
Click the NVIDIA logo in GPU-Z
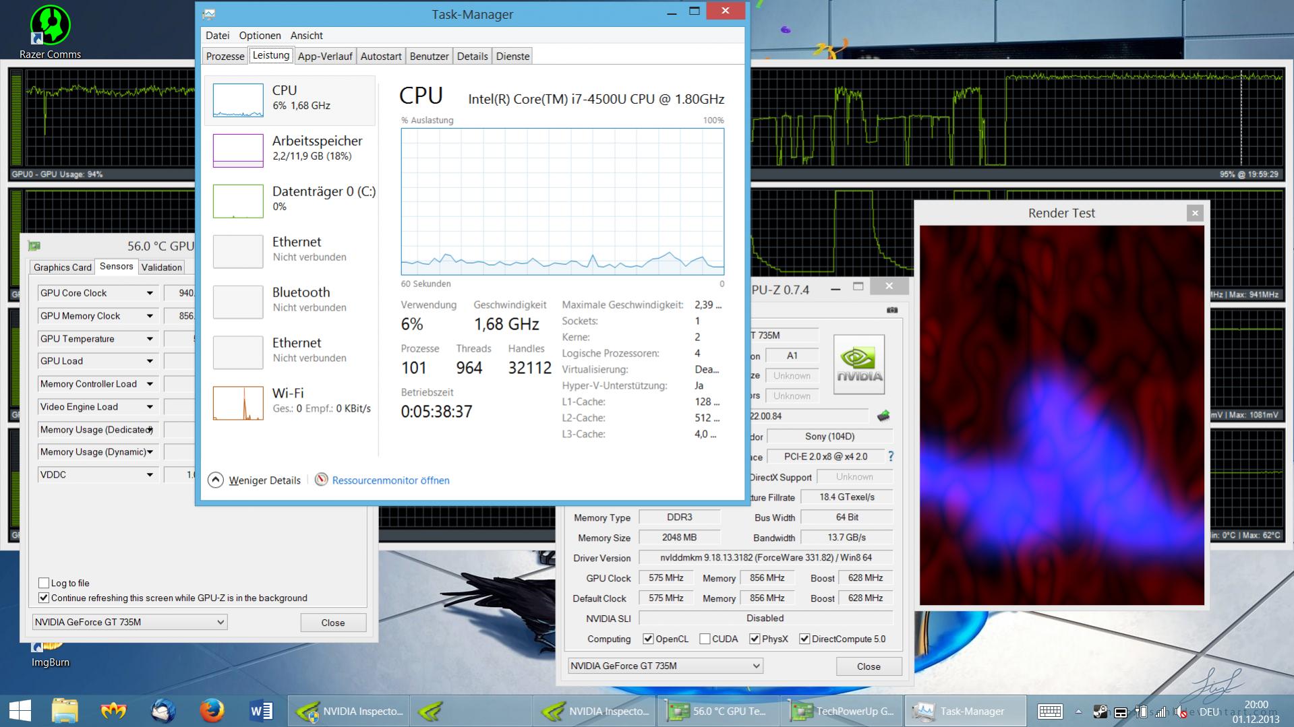(x=859, y=365)
